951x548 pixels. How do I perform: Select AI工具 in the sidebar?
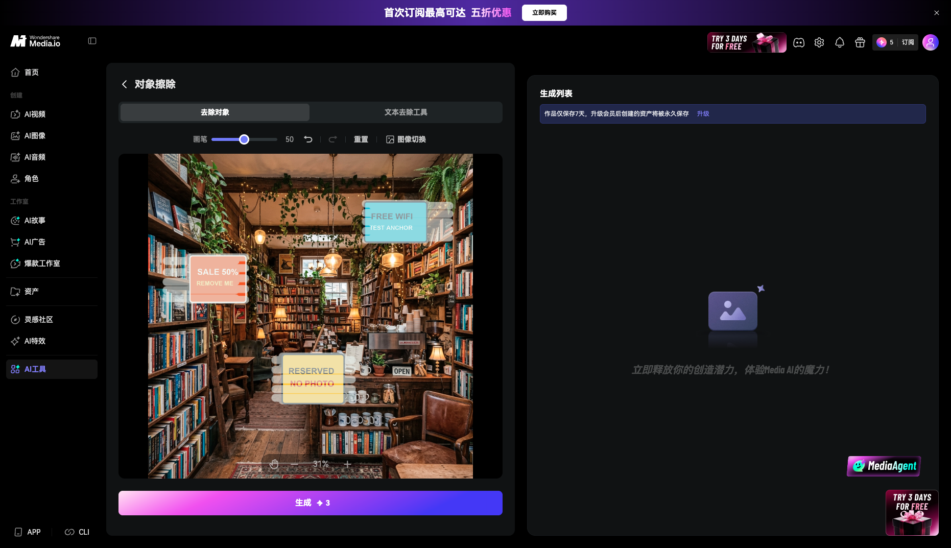(x=52, y=369)
